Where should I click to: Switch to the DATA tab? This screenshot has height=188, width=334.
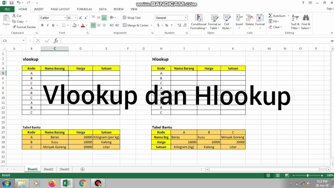pyautogui.click(x=103, y=9)
